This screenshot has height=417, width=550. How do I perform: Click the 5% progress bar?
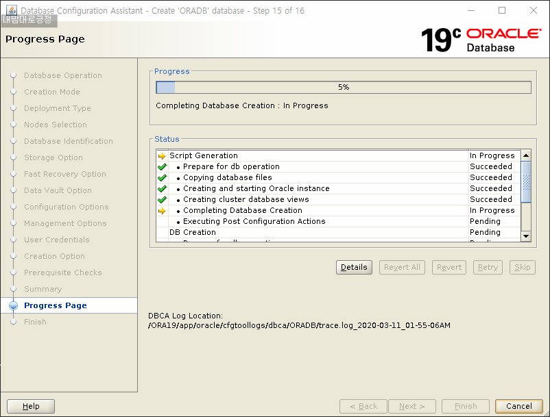point(344,87)
